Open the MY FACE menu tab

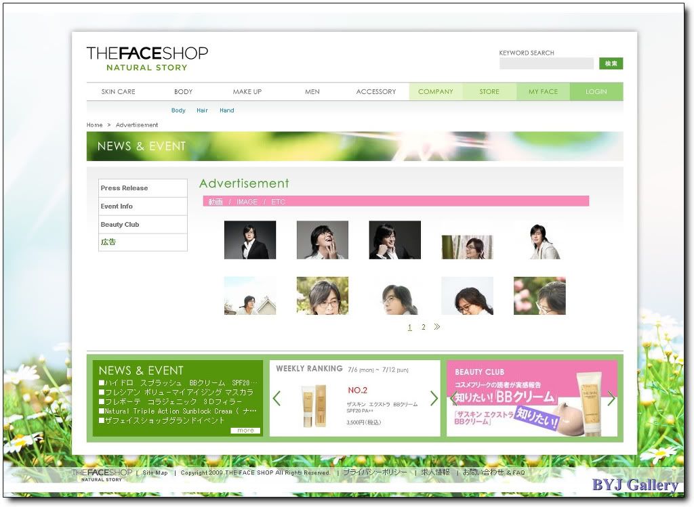coord(543,91)
